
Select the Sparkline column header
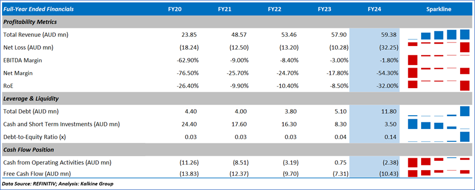(x=439, y=9)
